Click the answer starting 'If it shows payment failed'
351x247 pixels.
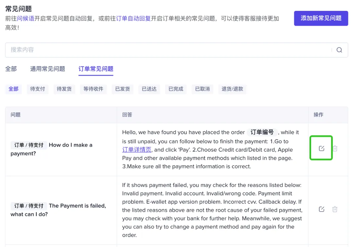212,210
